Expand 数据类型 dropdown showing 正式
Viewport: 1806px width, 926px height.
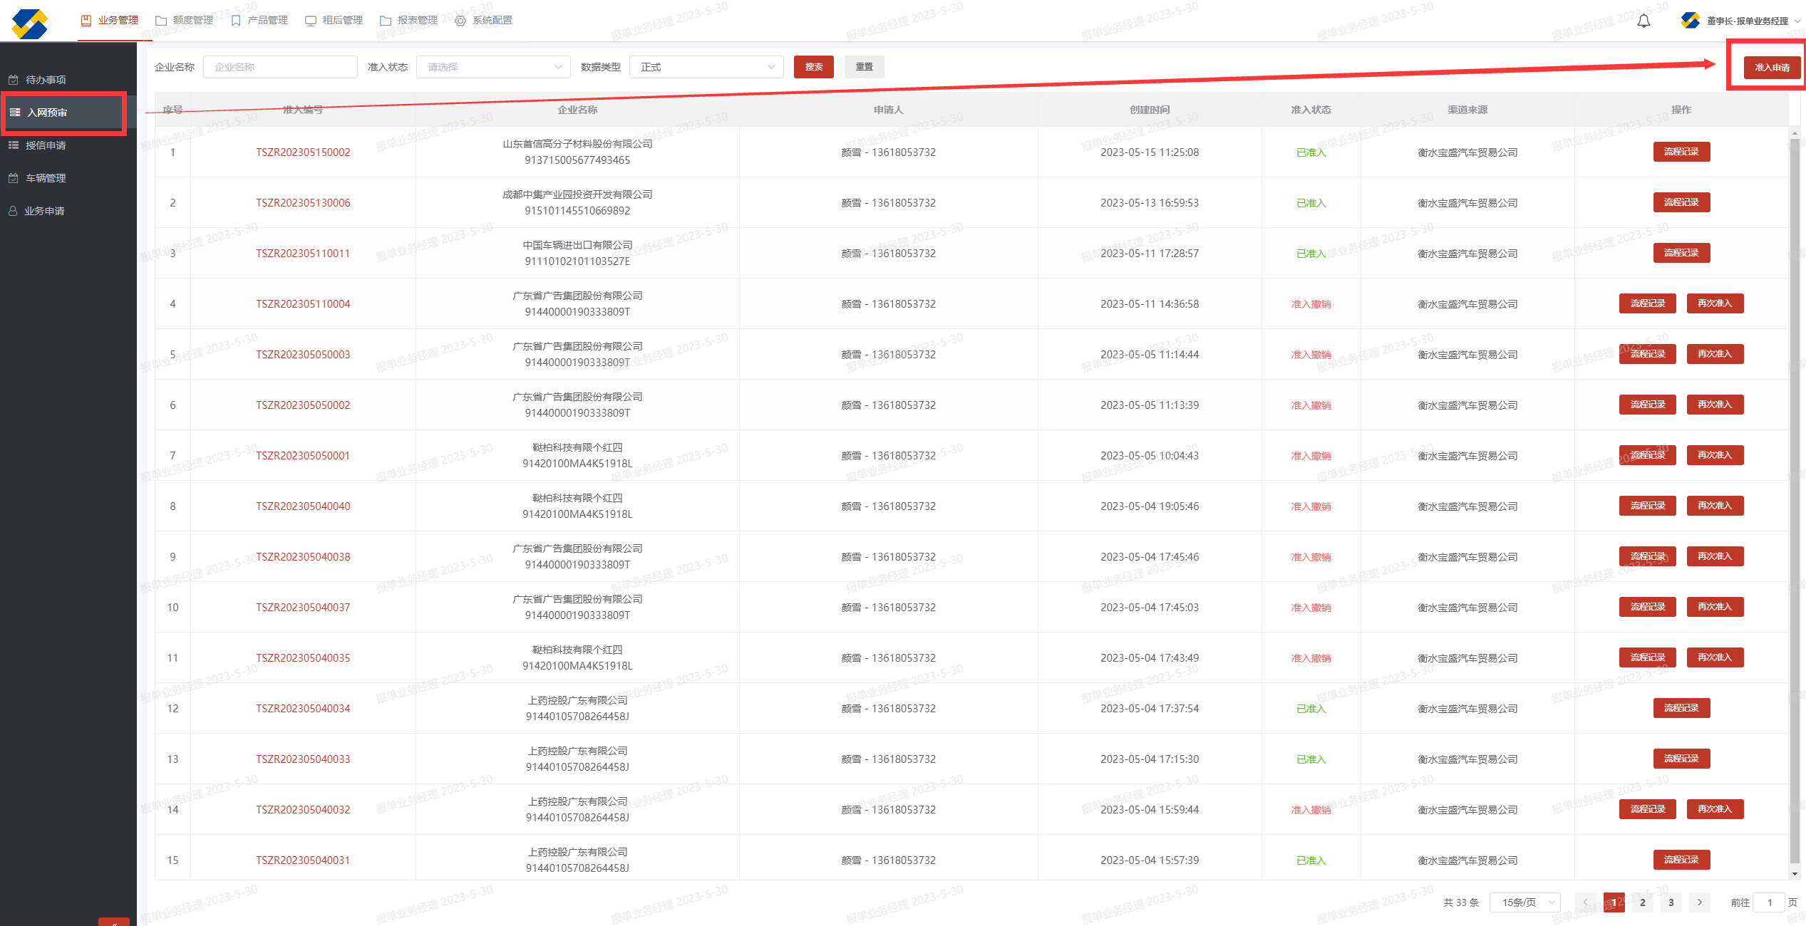coord(706,67)
